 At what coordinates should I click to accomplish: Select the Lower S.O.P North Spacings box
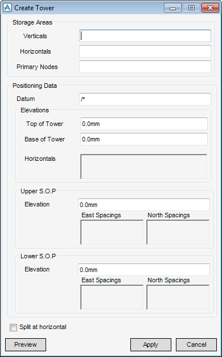coord(178,297)
